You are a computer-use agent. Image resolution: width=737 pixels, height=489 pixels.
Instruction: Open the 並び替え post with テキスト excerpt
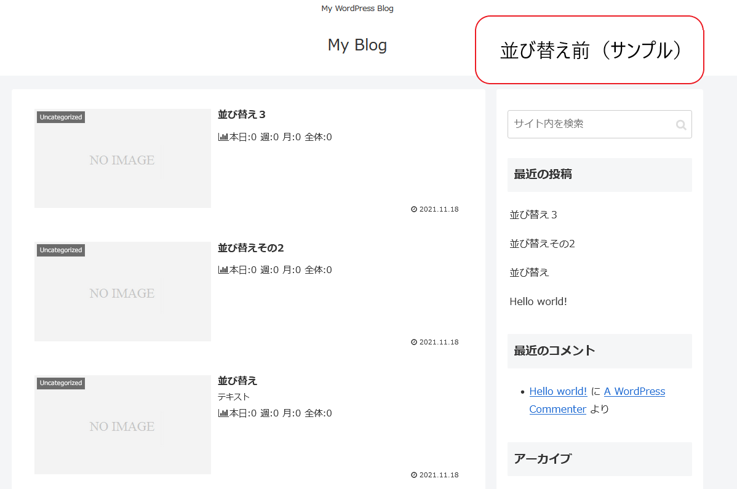237,381
